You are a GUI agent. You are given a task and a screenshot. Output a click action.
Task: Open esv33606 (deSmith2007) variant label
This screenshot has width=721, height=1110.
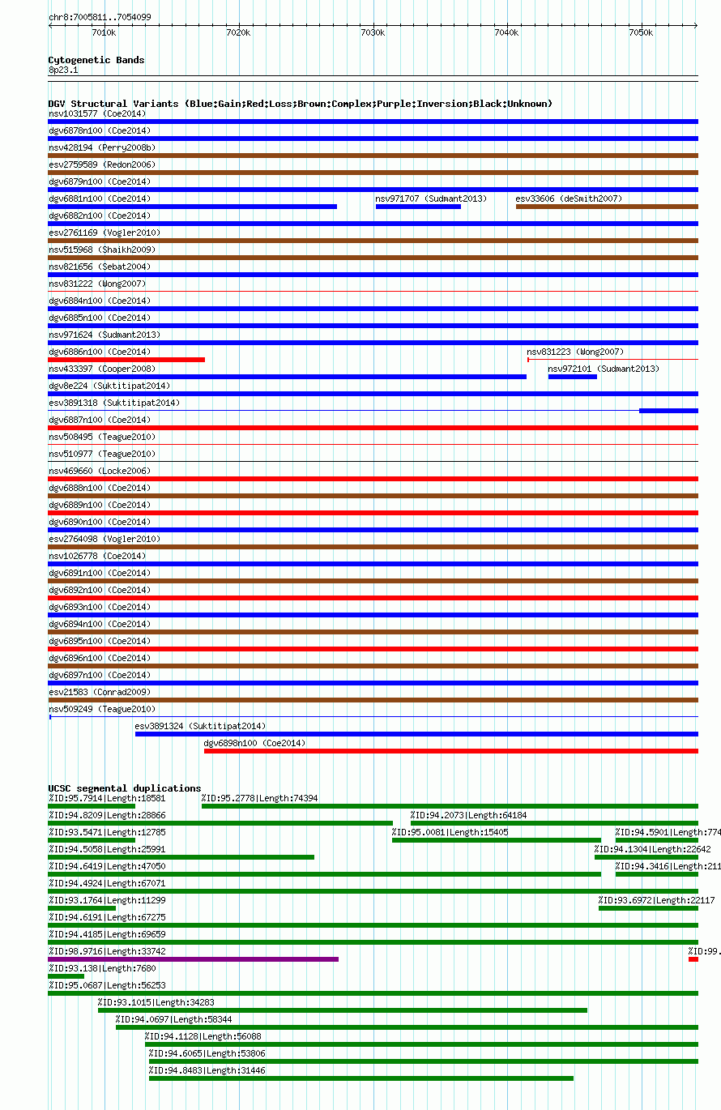(569, 199)
